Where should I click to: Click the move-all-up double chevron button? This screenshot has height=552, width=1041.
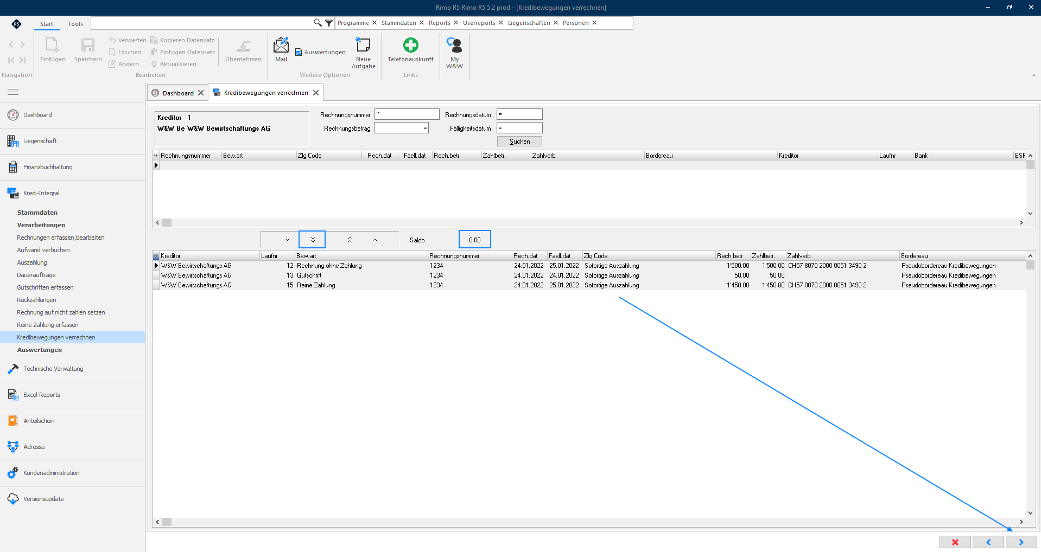350,239
